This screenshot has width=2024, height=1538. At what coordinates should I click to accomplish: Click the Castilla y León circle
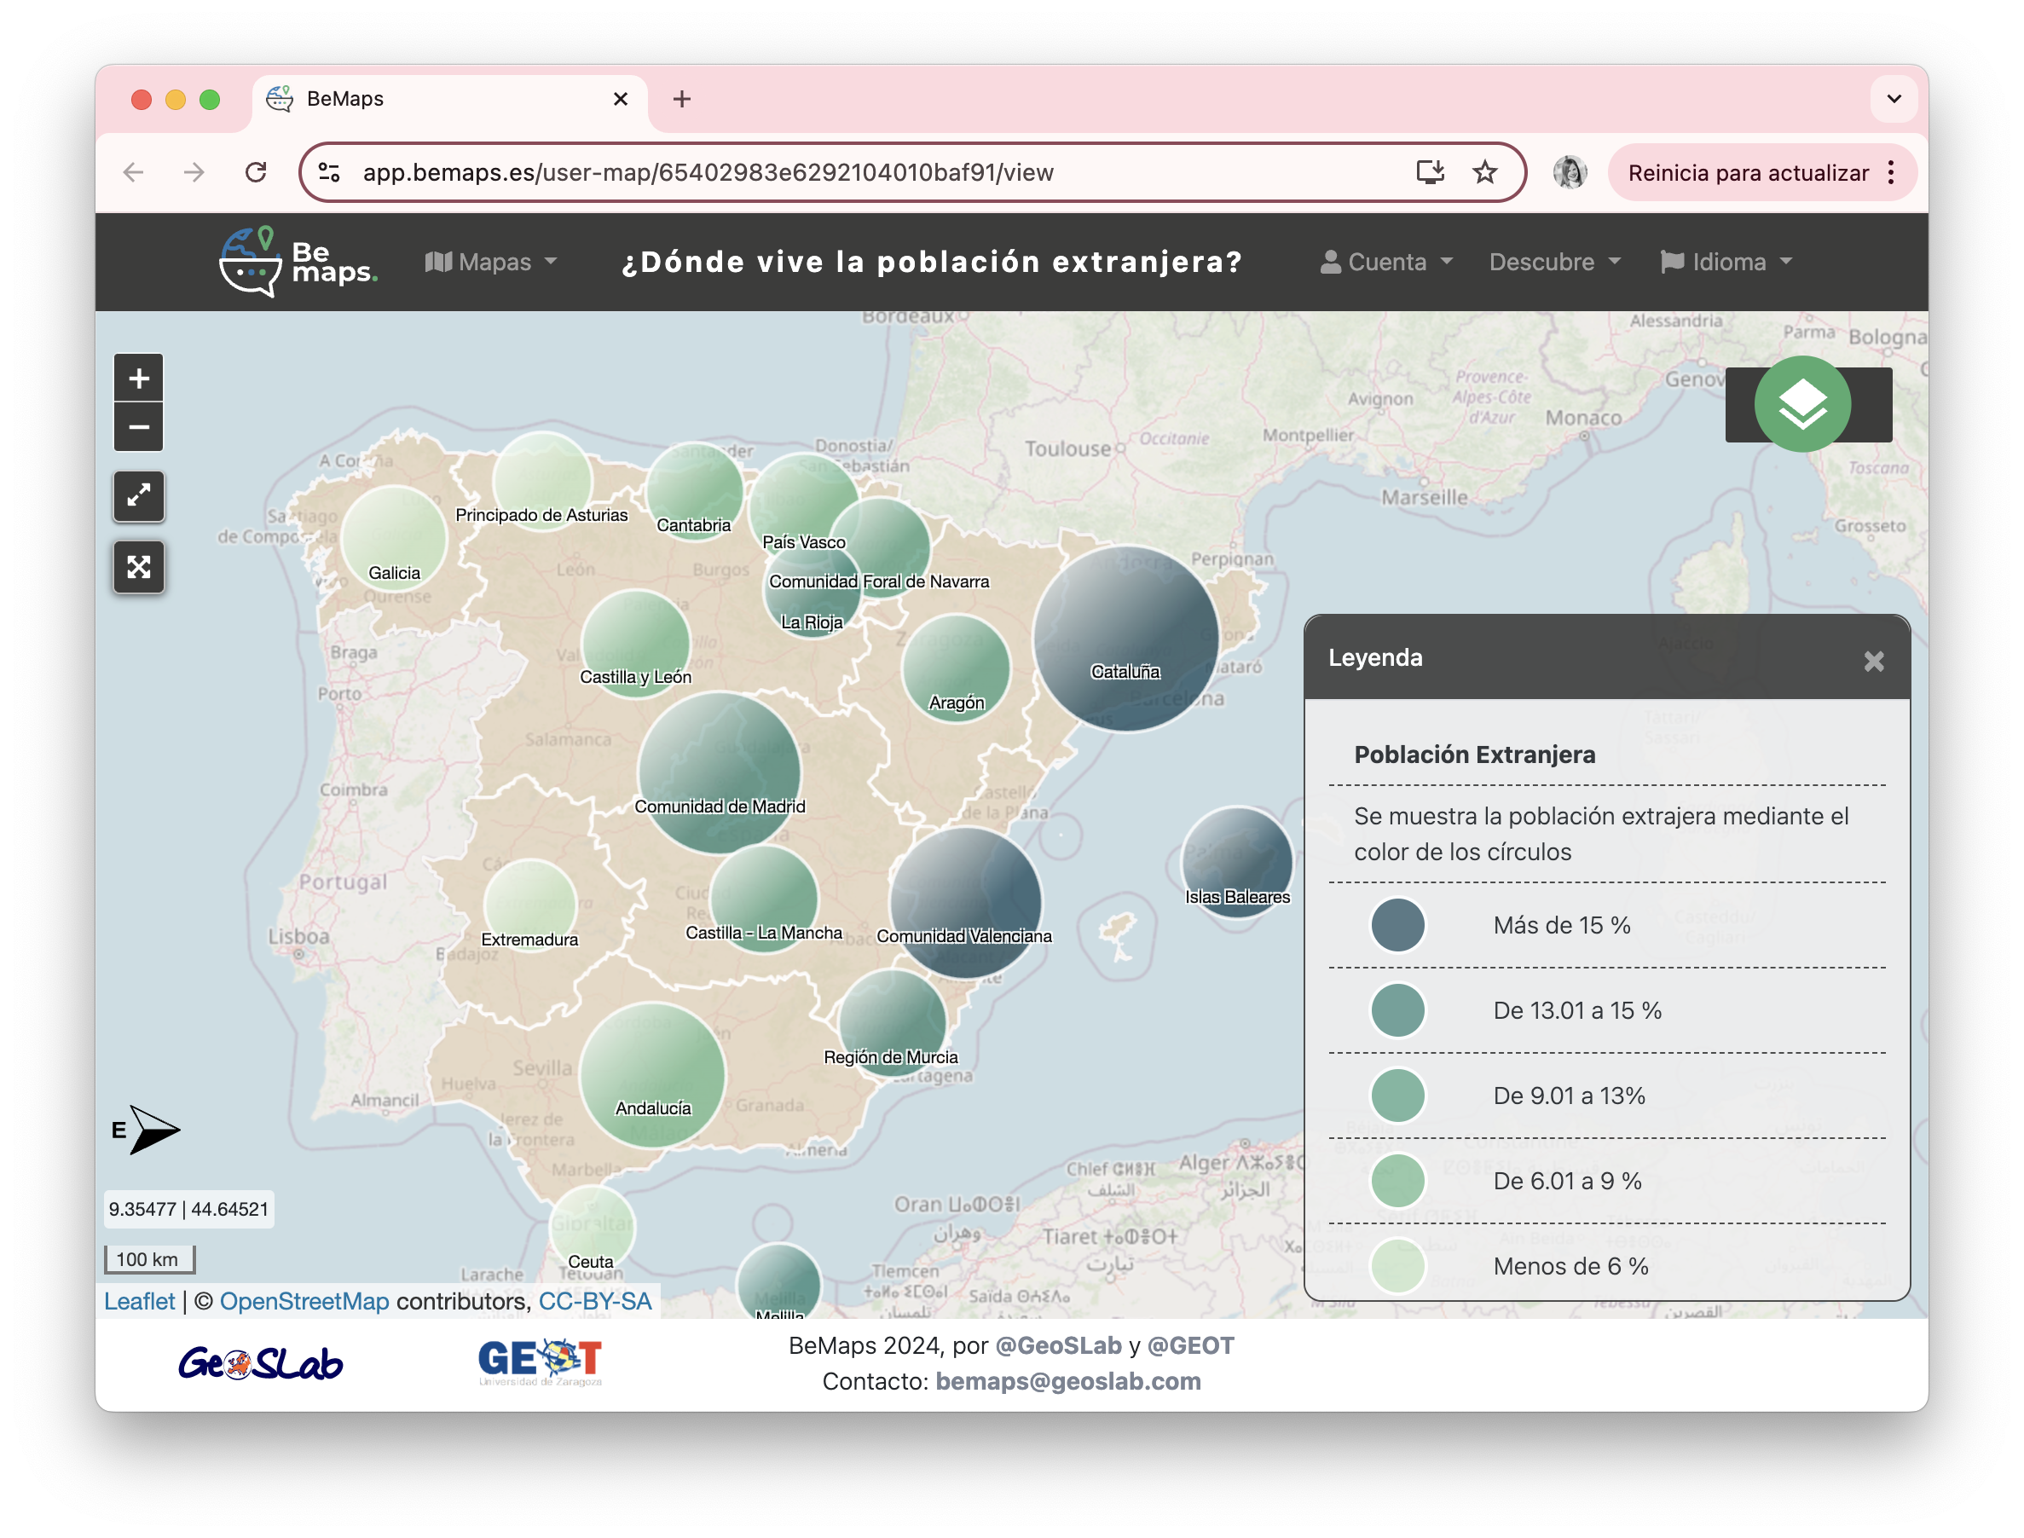click(635, 645)
